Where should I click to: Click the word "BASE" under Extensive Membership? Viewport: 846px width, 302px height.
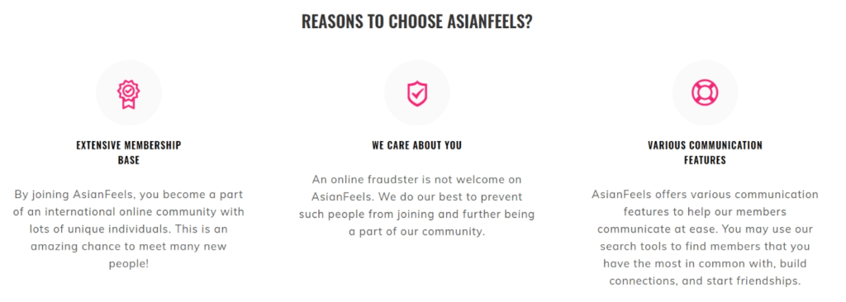(x=128, y=160)
